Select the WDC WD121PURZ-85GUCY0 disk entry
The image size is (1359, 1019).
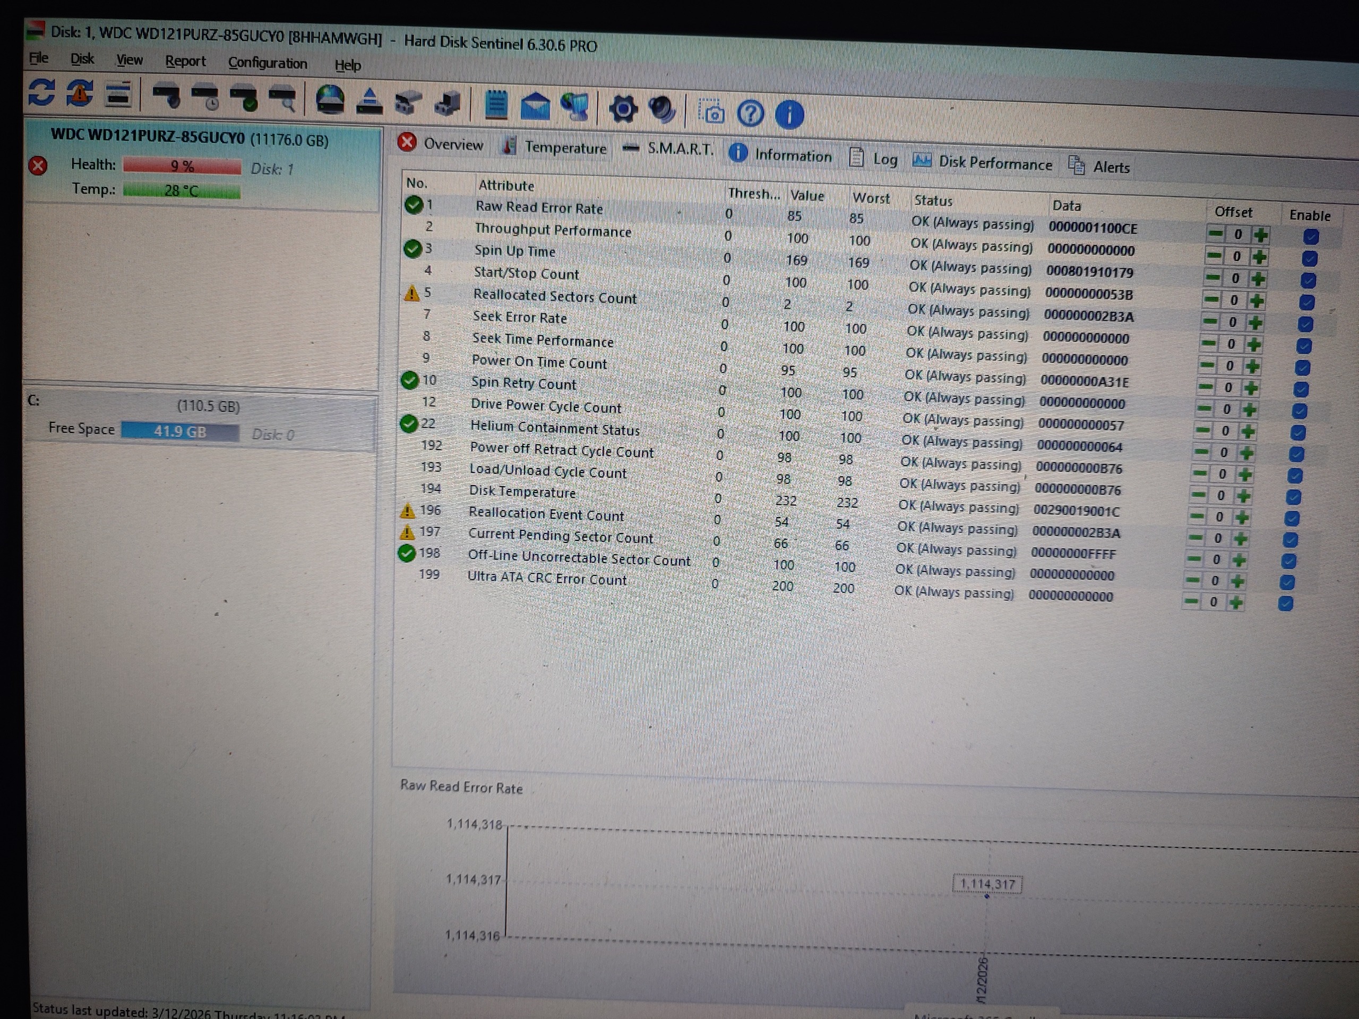[x=202, y=164]
